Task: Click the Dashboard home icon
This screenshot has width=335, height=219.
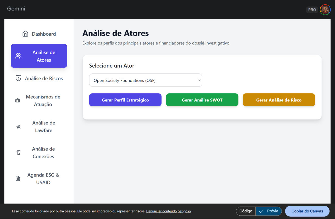Action: coord(25,34)
